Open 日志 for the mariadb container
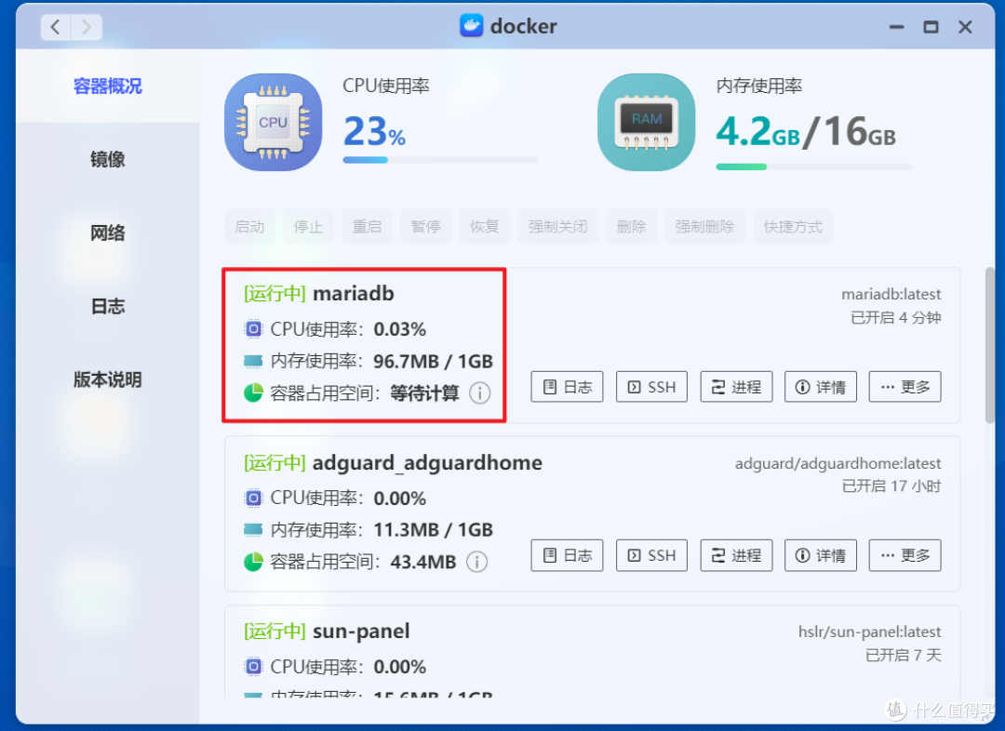 568,387
